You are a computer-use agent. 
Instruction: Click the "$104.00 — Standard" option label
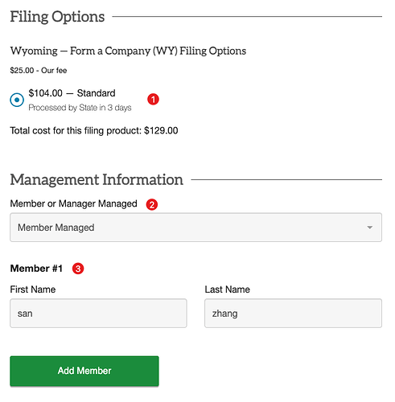point(72,93)
